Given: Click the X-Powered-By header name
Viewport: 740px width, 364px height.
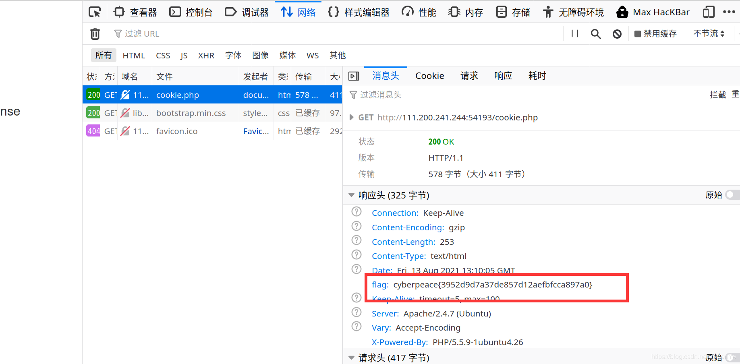Looking at the screenshot, I should click(400, 342).
